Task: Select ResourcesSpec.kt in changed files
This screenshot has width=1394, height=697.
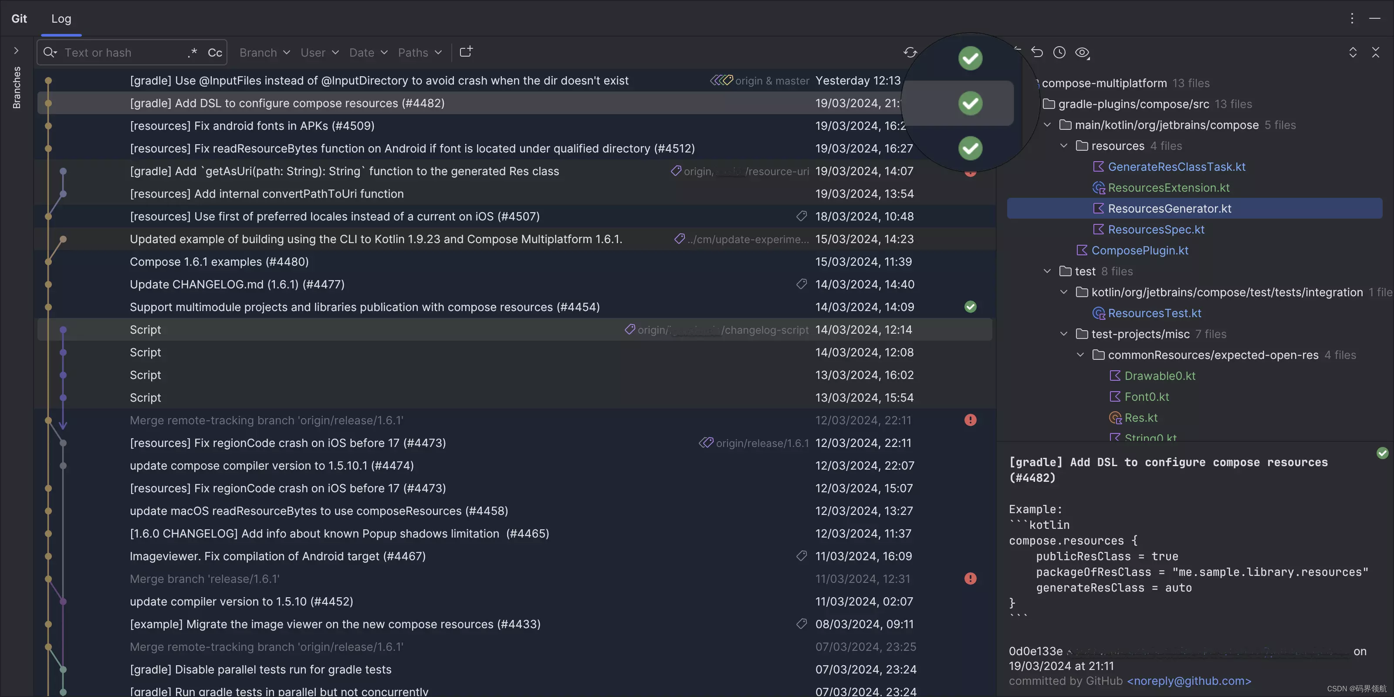Action: point(1156,230)
